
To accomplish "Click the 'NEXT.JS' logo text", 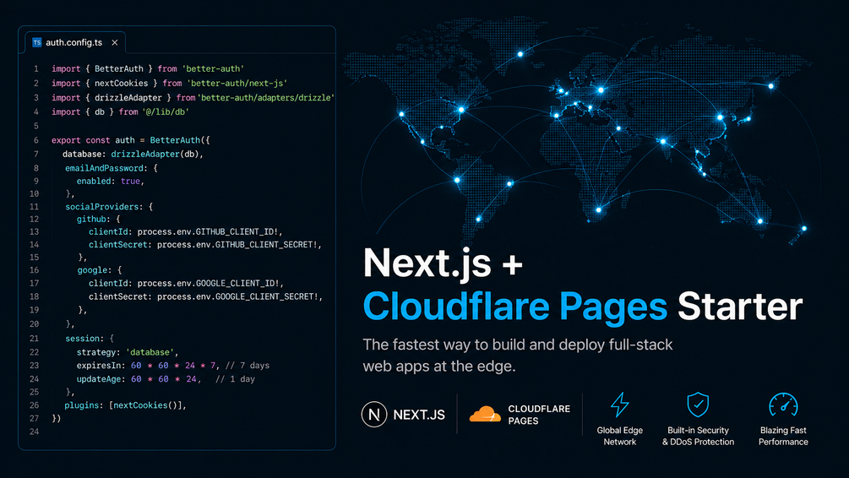I will [x=419, y=415].
